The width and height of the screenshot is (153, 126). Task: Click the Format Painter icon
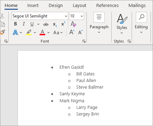[2, 32]
